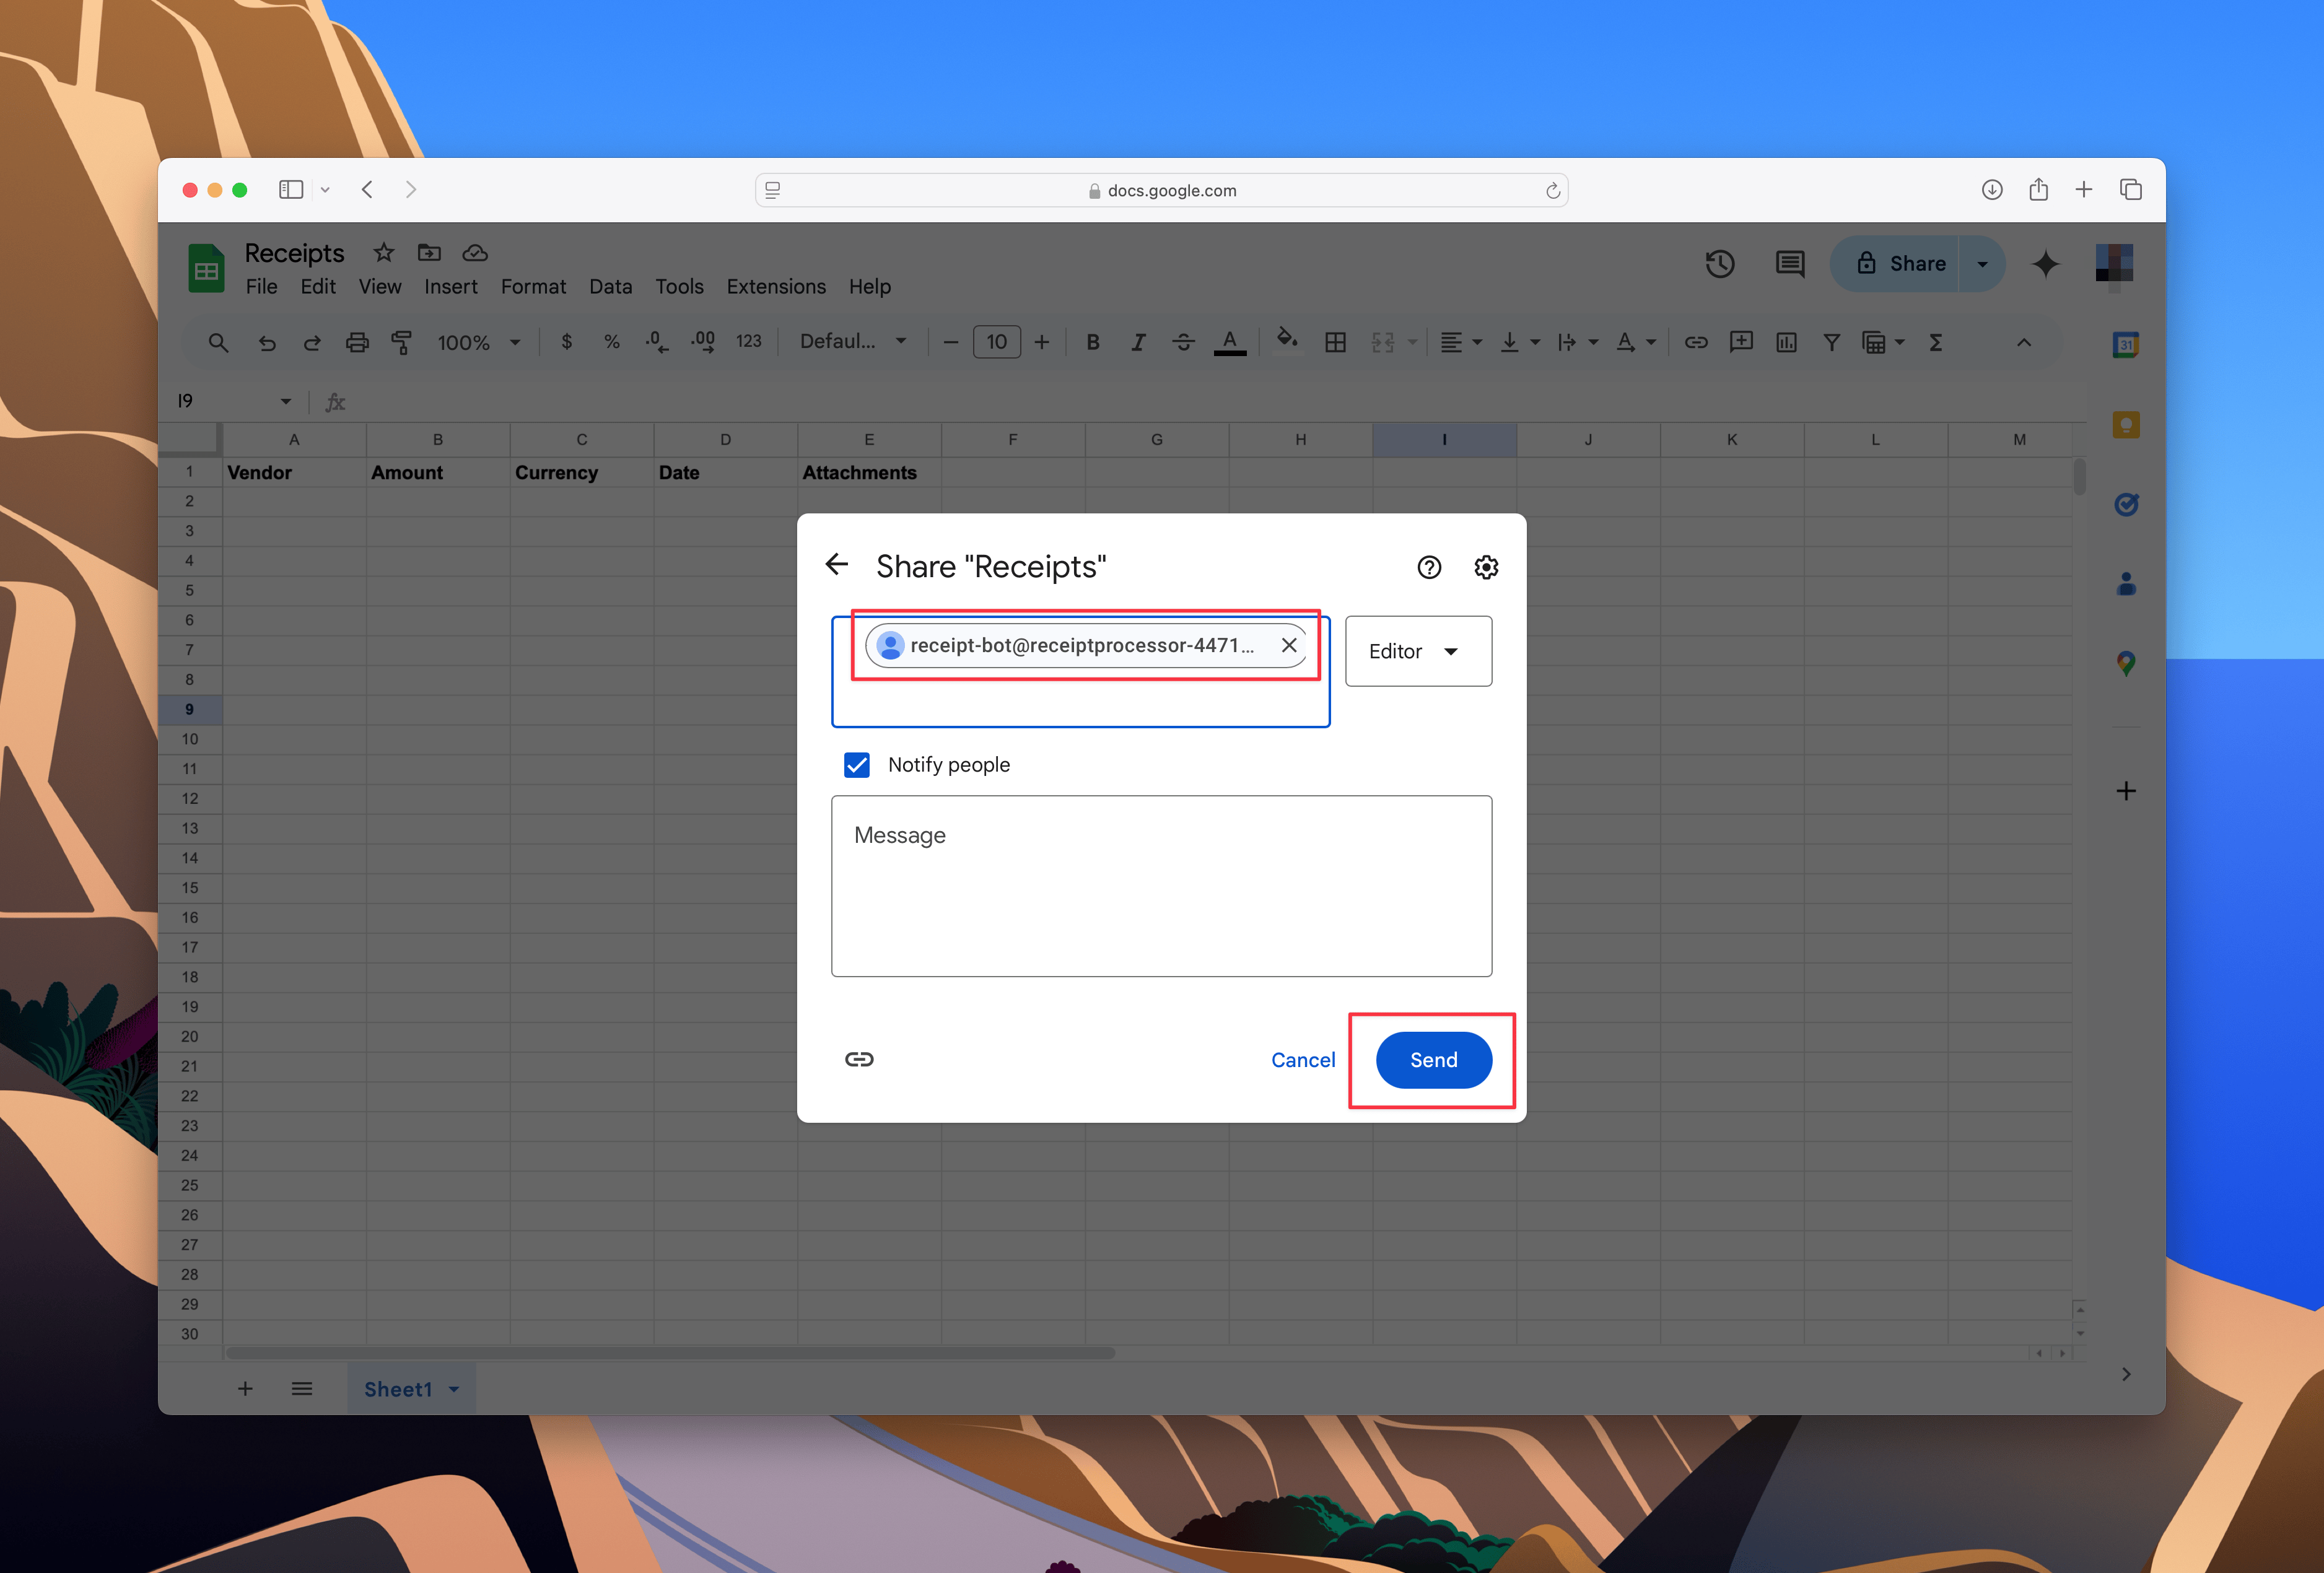Open Google Maps side panel icon
The width and height of the screenshot is (2324, 1573).
pos(2126,663)
